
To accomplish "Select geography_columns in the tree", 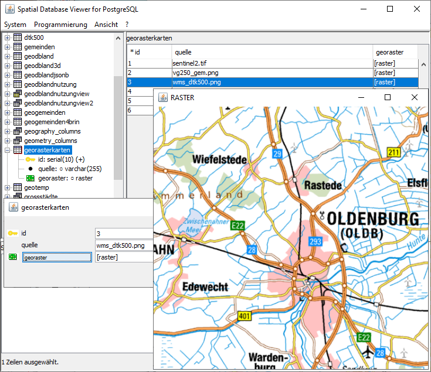I will pyautogui.click(x=52, y=131).
